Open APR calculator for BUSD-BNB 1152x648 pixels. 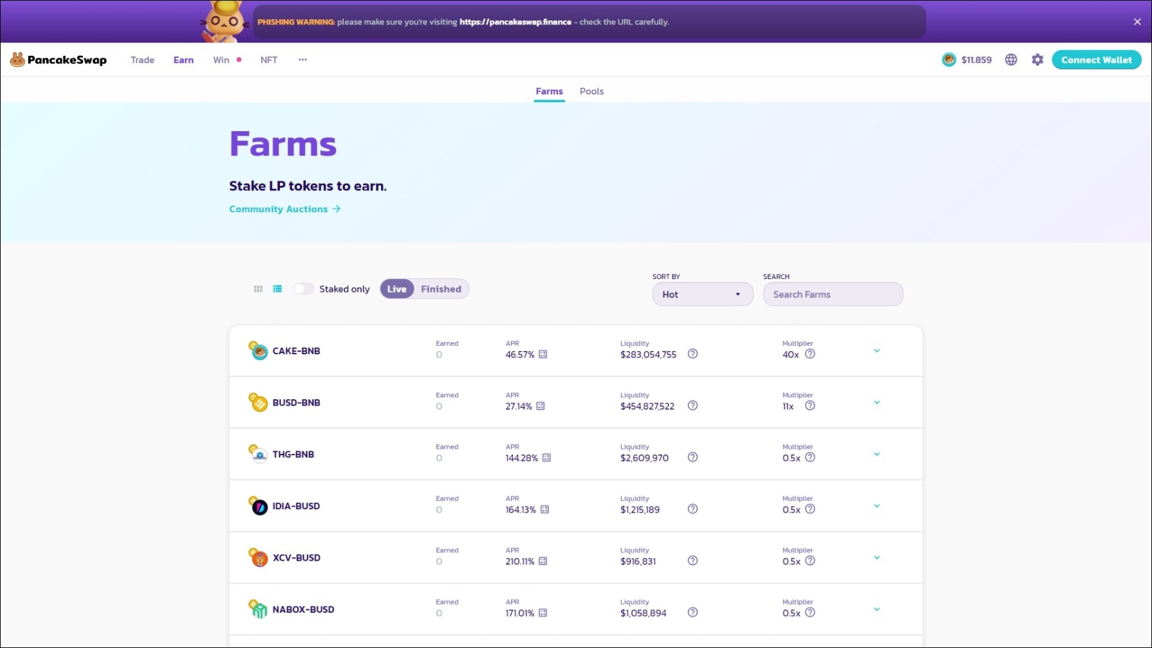[541, 406]
